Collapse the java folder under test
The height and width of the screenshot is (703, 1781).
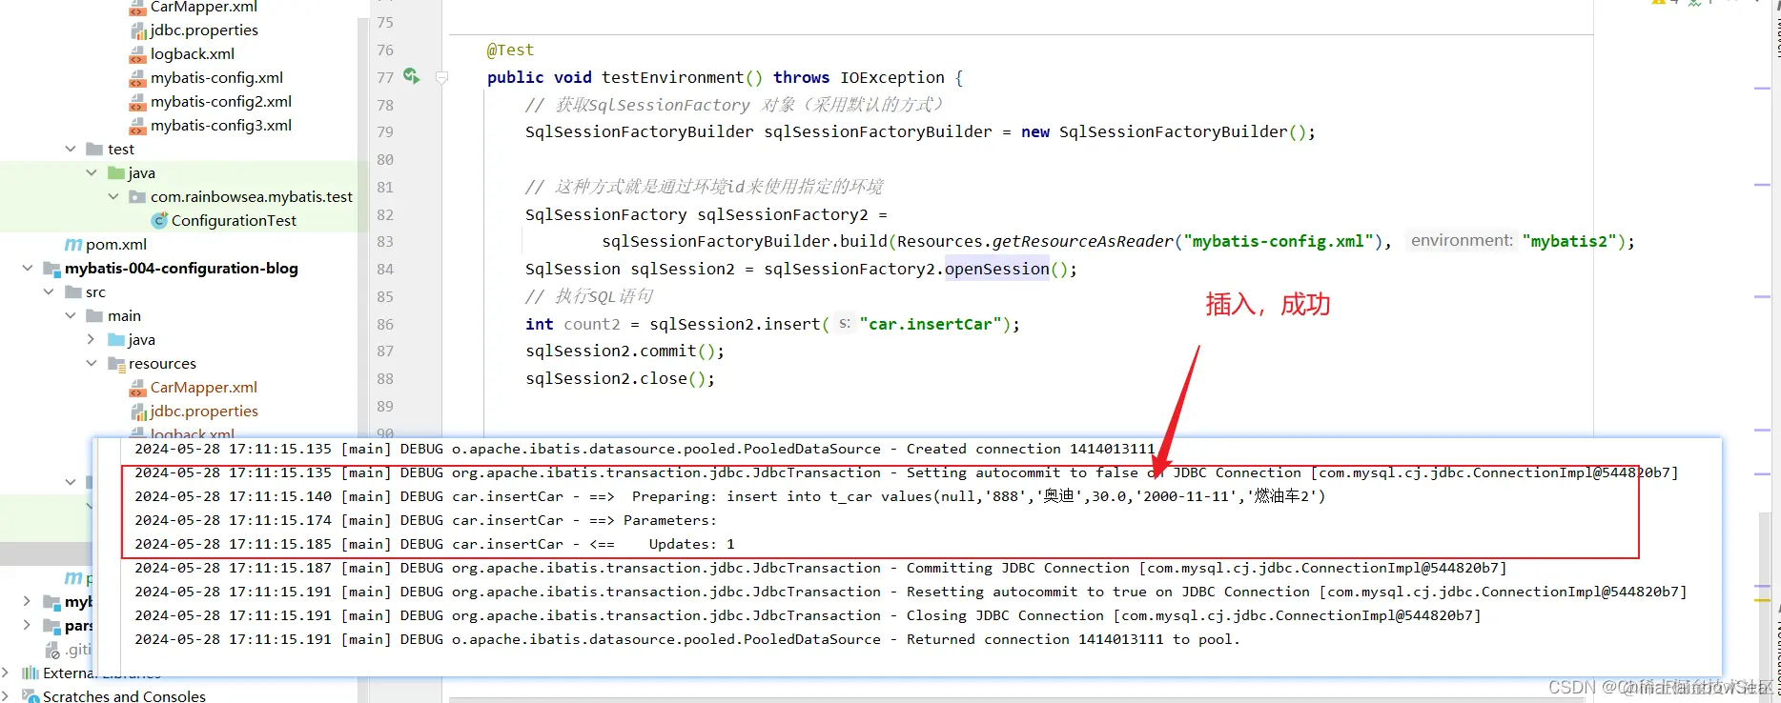[92, 172]
